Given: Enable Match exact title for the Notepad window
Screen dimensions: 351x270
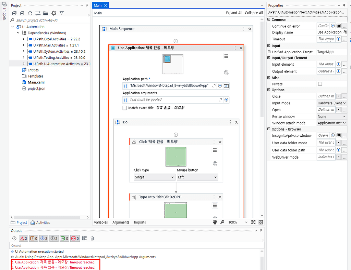Looking at the screenshot, I should pyautogui.click(x=125, y=108).
